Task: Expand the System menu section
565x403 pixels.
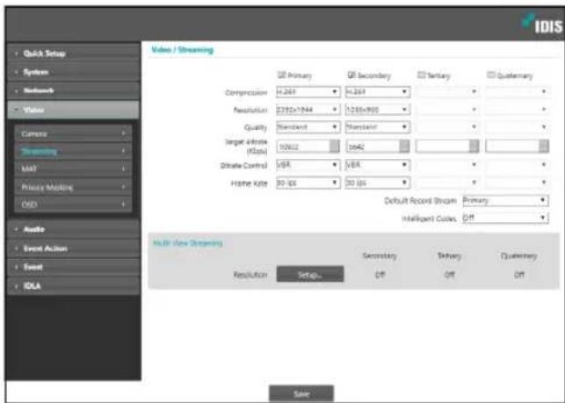Action: (x=74, y=72)
